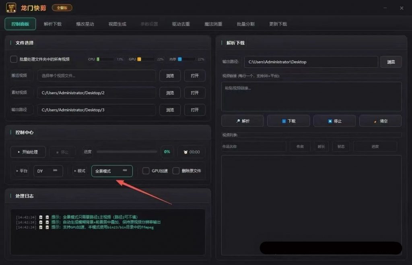The image size is (412, 265).
Task: Click 打开 beside the 输出路径 field
Action: [x=195, y=110]
